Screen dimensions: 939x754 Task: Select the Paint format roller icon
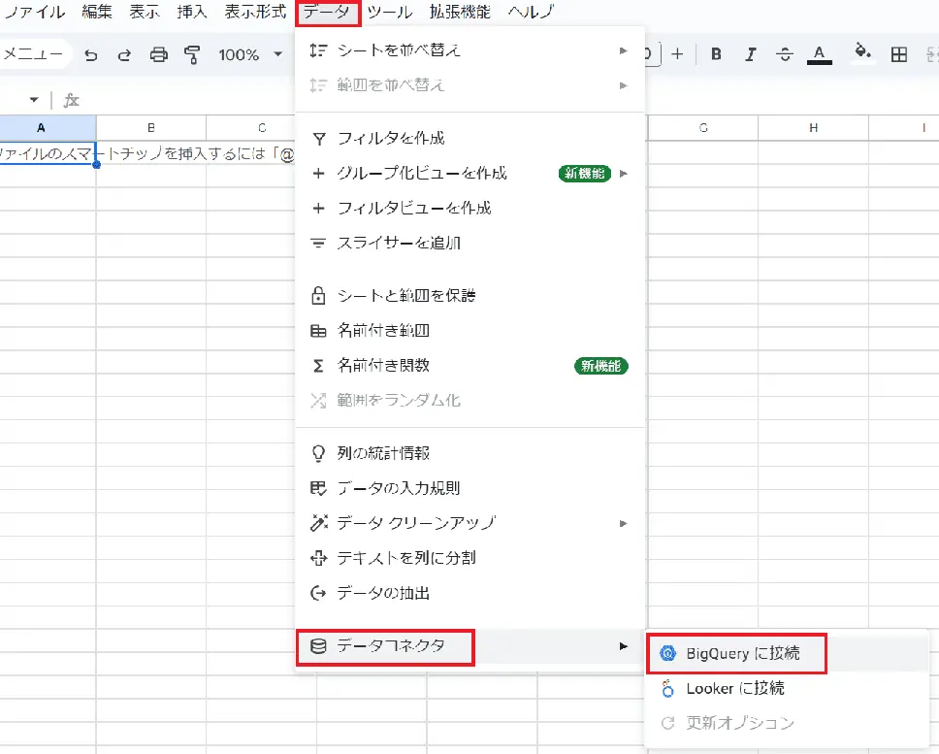tap(192, 55)
